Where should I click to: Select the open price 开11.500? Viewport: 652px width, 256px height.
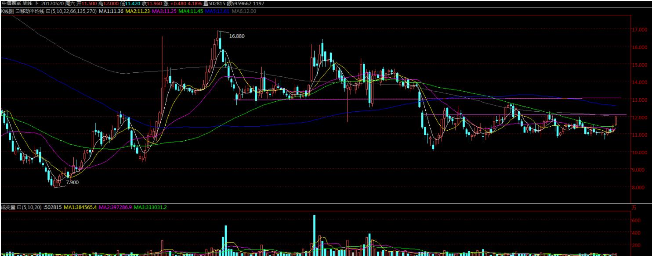(87, 4)
